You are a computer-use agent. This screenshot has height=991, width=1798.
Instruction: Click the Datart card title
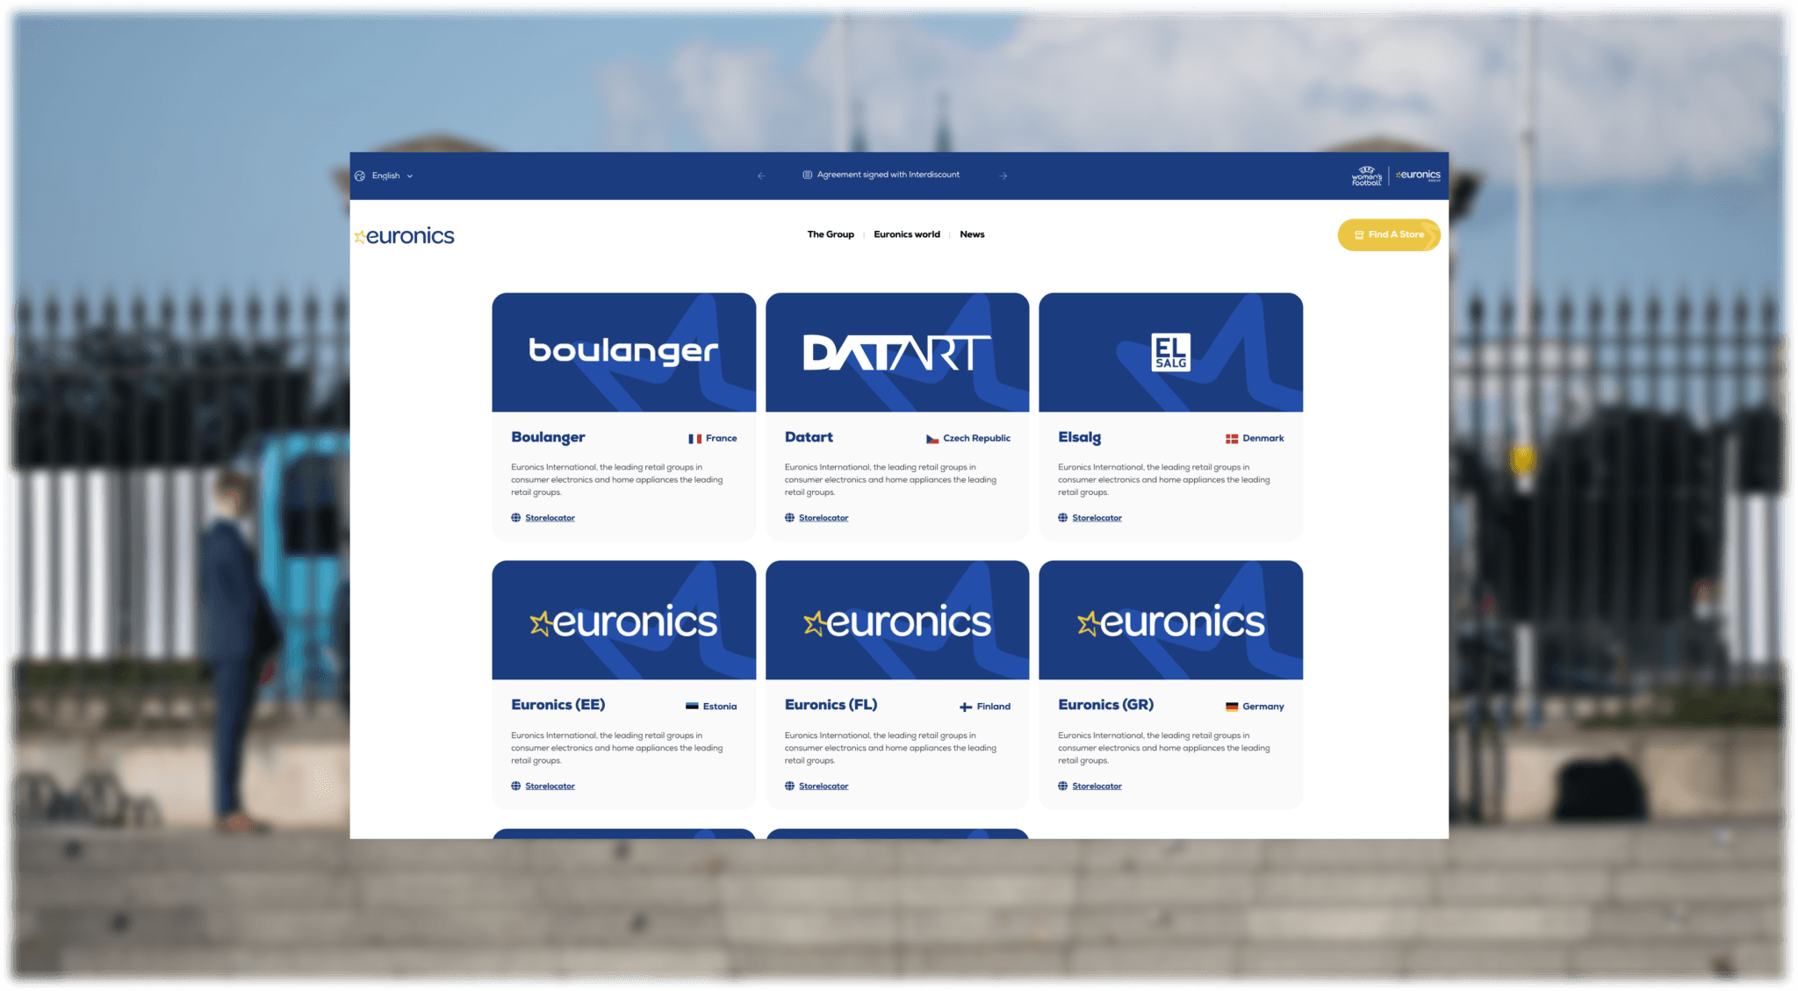[809, 437]
